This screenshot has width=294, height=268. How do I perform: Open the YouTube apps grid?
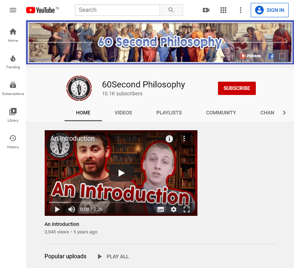click(223, 10)
